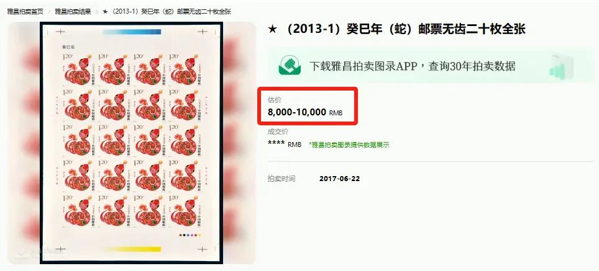Click the blue gradient color bar on sheet
The image size is (599, 271).
pyautogui.click(x=132, y=32)
